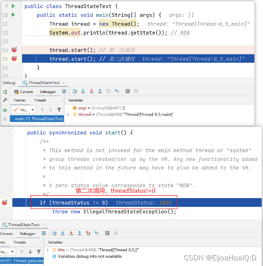This screenshot has height=266, width=263.
Task: Switch to Debugger tab in upper panel
Action: pyautogui.click(x=48, y=92)
